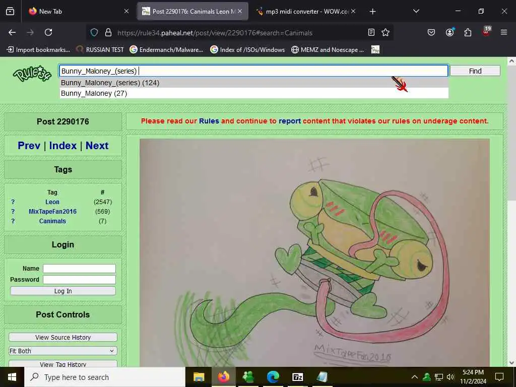516x387 pixels.
Task: Select the Post 2290176 tab
Action: coord(192,11)
